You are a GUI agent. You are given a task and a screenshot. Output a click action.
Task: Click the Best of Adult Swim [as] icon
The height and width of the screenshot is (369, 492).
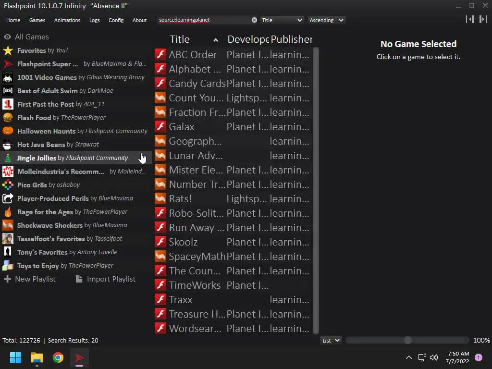click(x=8, y=91)
